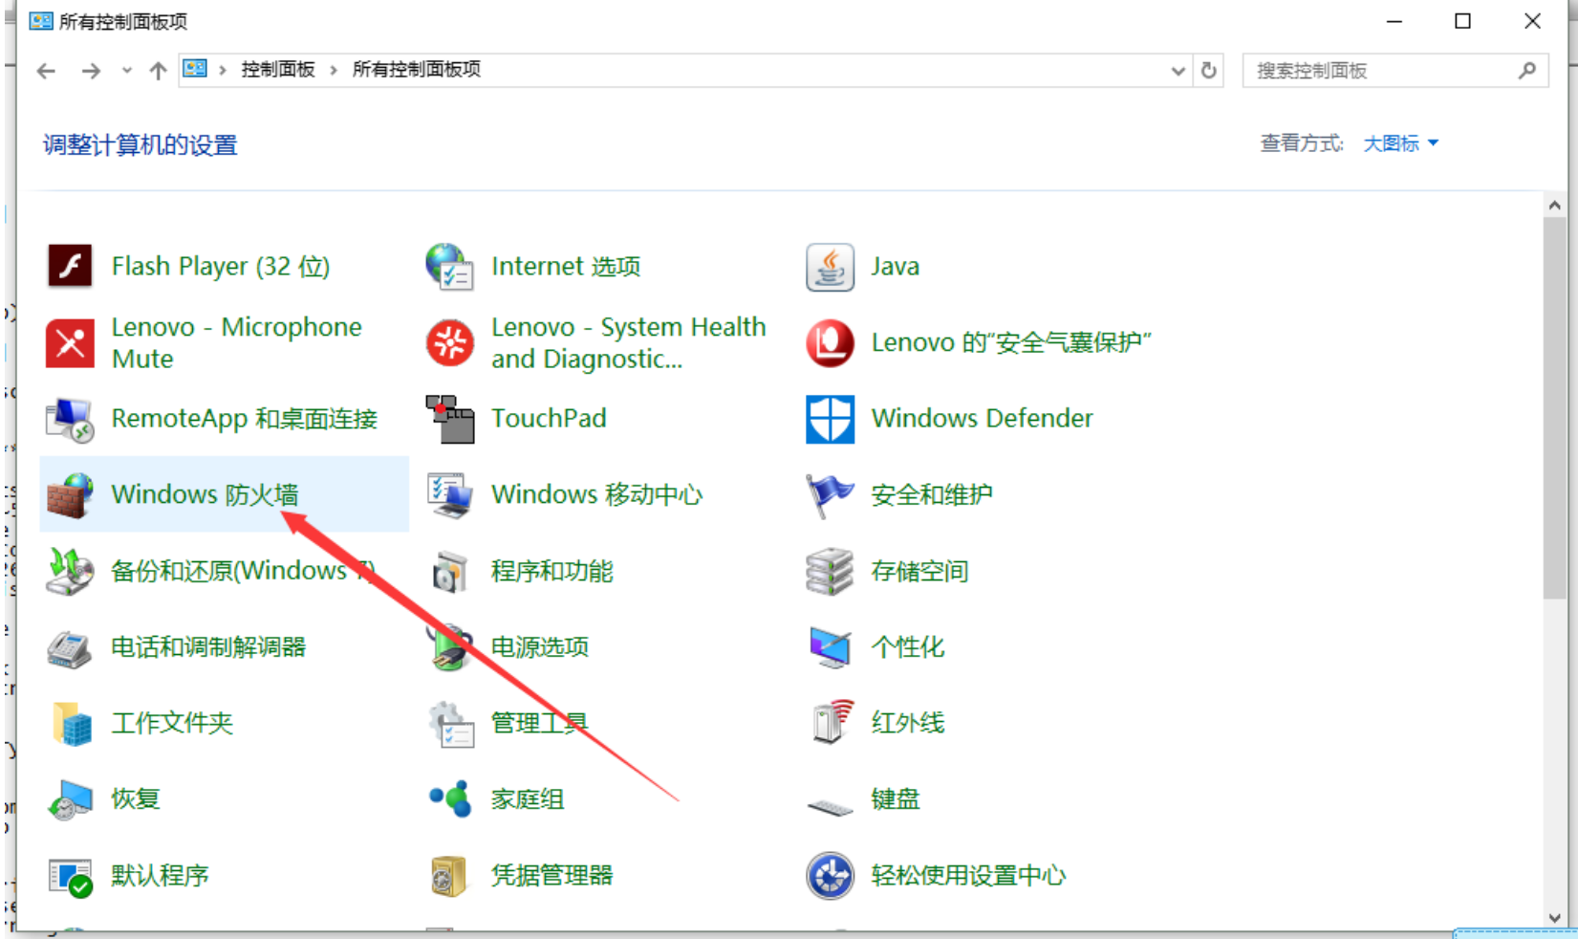Go forward with the forward arrow
1578x939 pixels.
click(91, 71)
